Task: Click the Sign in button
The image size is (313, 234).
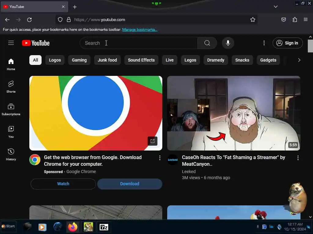Action: pos(288,43)
